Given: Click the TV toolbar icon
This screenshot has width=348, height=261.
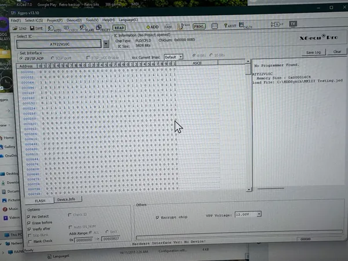Looking at the screenshot, I should click(x=293, y=24).
